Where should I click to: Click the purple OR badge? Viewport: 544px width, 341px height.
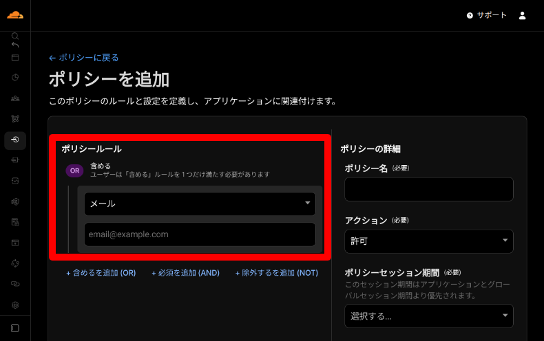74,170
